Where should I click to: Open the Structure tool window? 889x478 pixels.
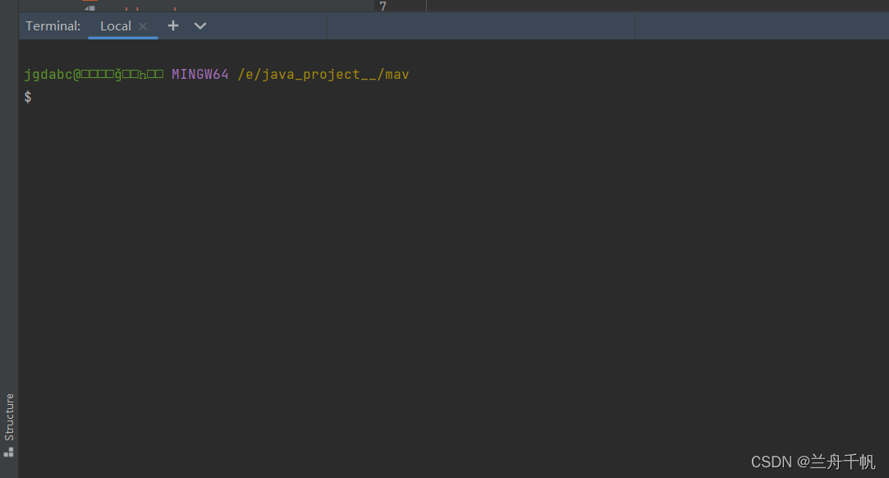click(9, 425)
